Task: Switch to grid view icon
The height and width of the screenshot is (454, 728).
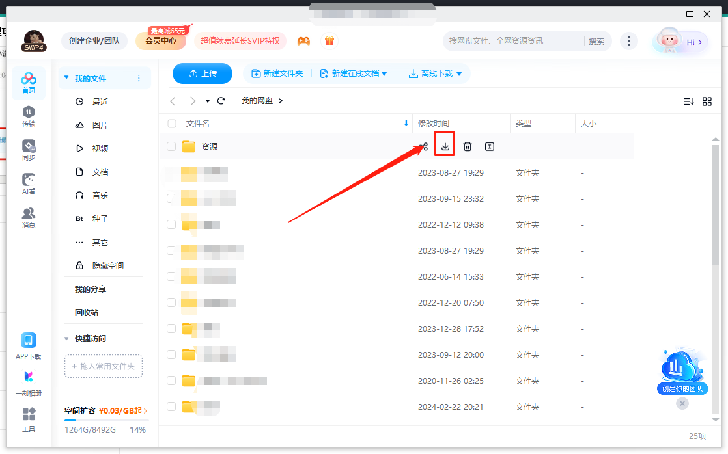Action: (x=707, y=101)
